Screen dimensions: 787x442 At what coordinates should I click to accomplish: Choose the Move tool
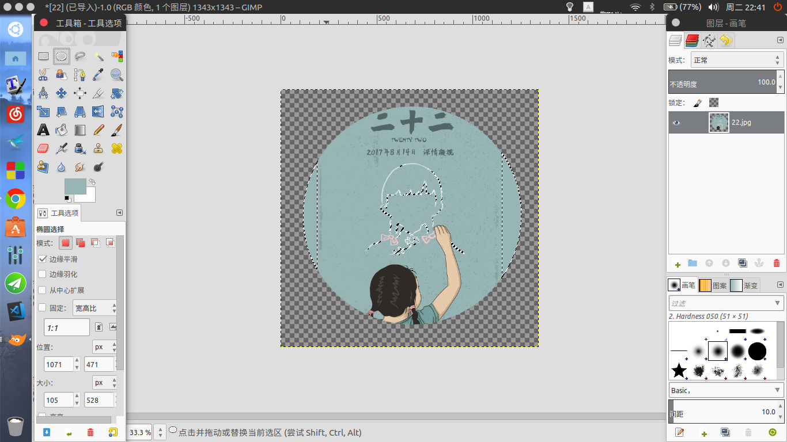[x=62, y=93]
